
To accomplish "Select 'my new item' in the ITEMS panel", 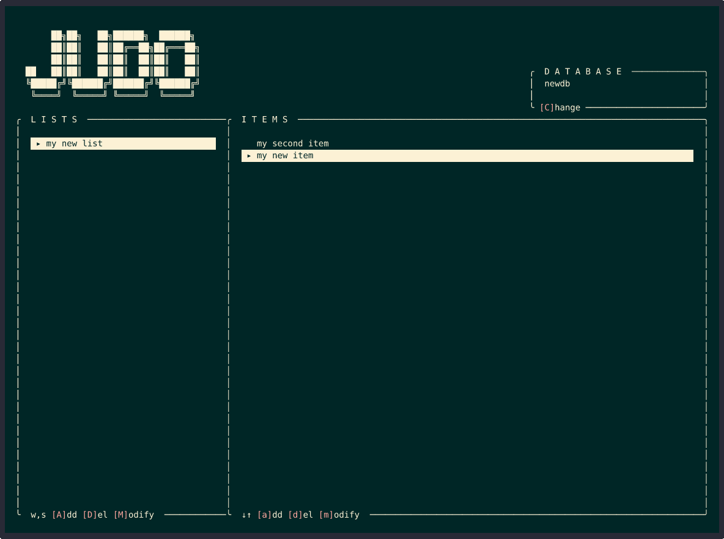I will point(285,155).
